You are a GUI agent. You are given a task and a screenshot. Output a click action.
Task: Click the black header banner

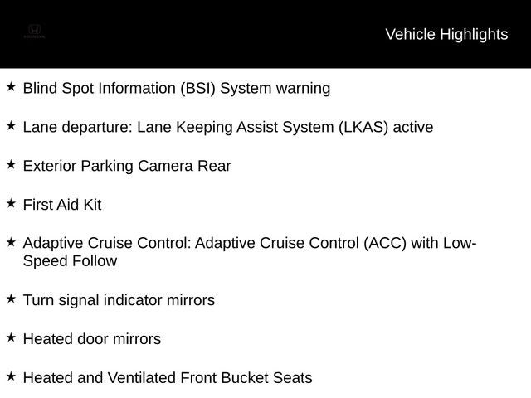pyautogui.click(x=265, y=34)
